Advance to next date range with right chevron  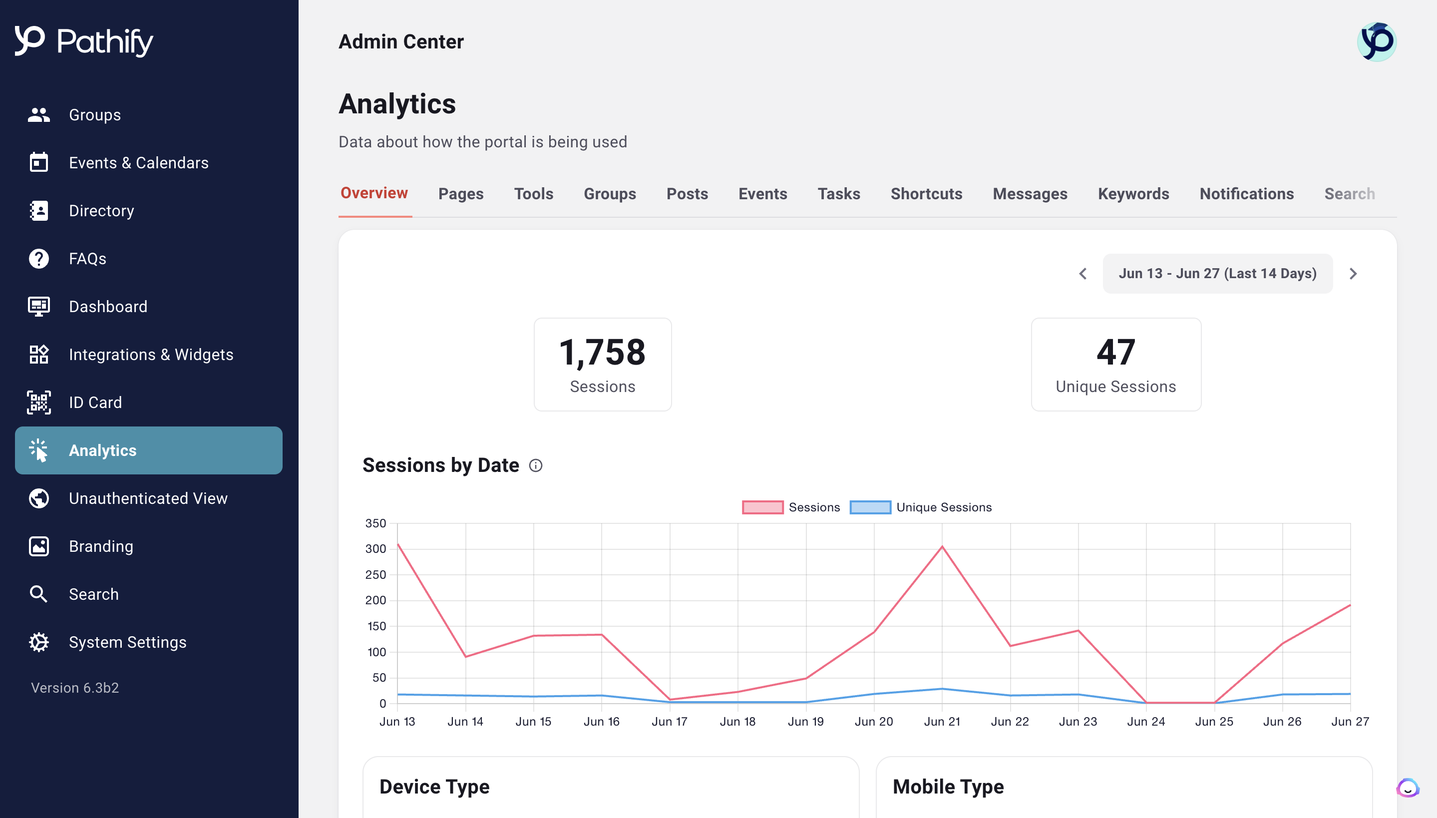coord(1353,274)
